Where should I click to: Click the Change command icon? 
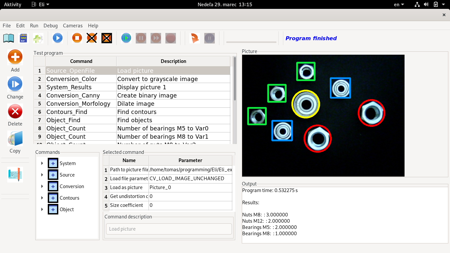click(15, 84)
